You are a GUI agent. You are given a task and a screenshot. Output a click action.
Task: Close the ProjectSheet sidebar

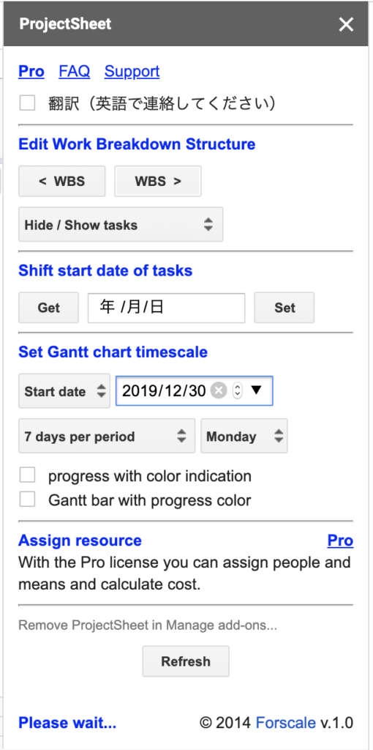346,24
